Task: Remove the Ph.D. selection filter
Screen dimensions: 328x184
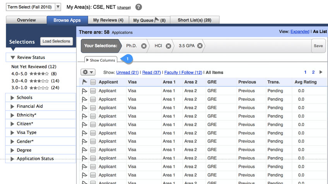Action: click(144, 46)
